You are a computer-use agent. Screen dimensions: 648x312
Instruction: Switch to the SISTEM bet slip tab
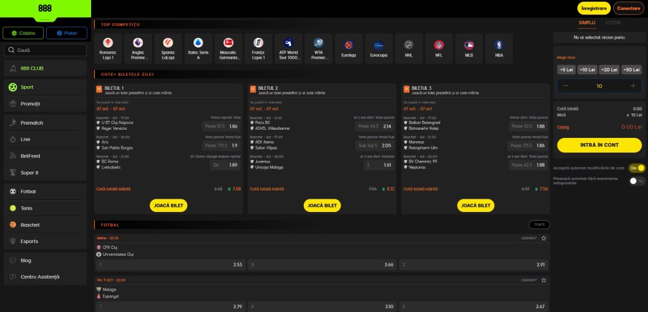tap(613, 23)
